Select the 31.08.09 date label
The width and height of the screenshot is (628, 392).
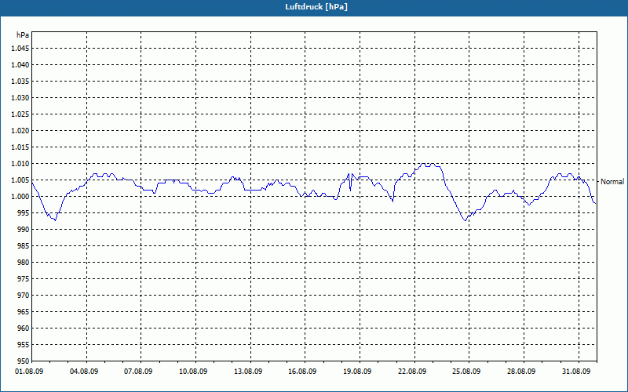pos(576,372)
